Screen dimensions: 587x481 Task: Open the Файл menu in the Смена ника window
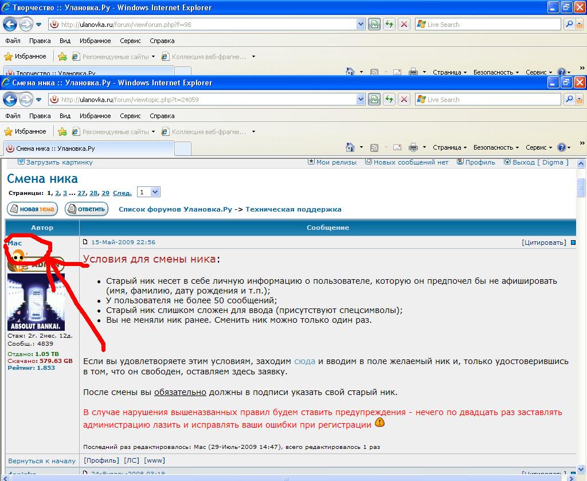click(x=13, y=115)
